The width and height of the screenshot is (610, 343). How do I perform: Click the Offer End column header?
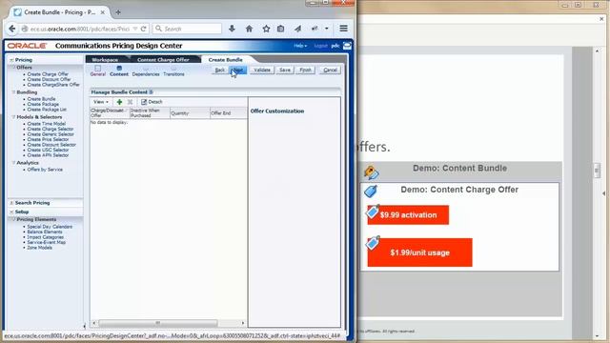tap(229, 113)
